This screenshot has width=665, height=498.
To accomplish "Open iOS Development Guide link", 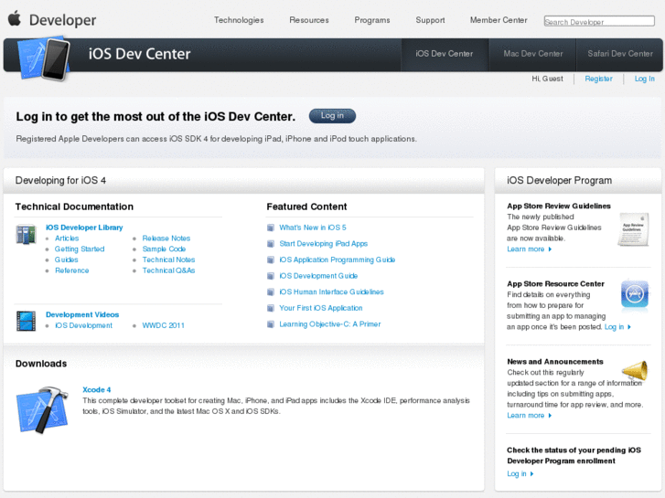I will (x=318, y=276).
